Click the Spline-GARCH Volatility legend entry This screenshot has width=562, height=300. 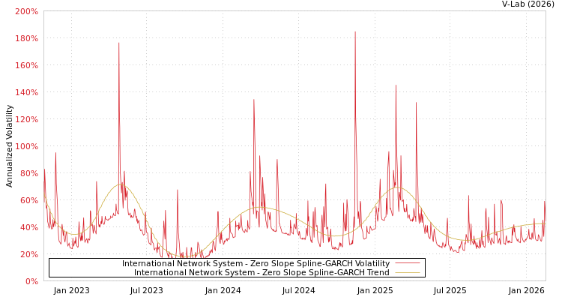pos(256,263)
